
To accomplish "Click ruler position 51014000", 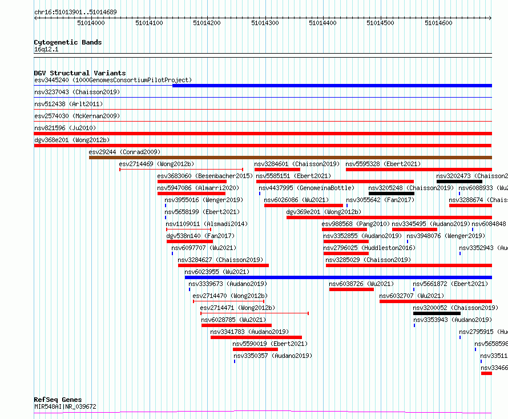I will click(x=91, y=23).
